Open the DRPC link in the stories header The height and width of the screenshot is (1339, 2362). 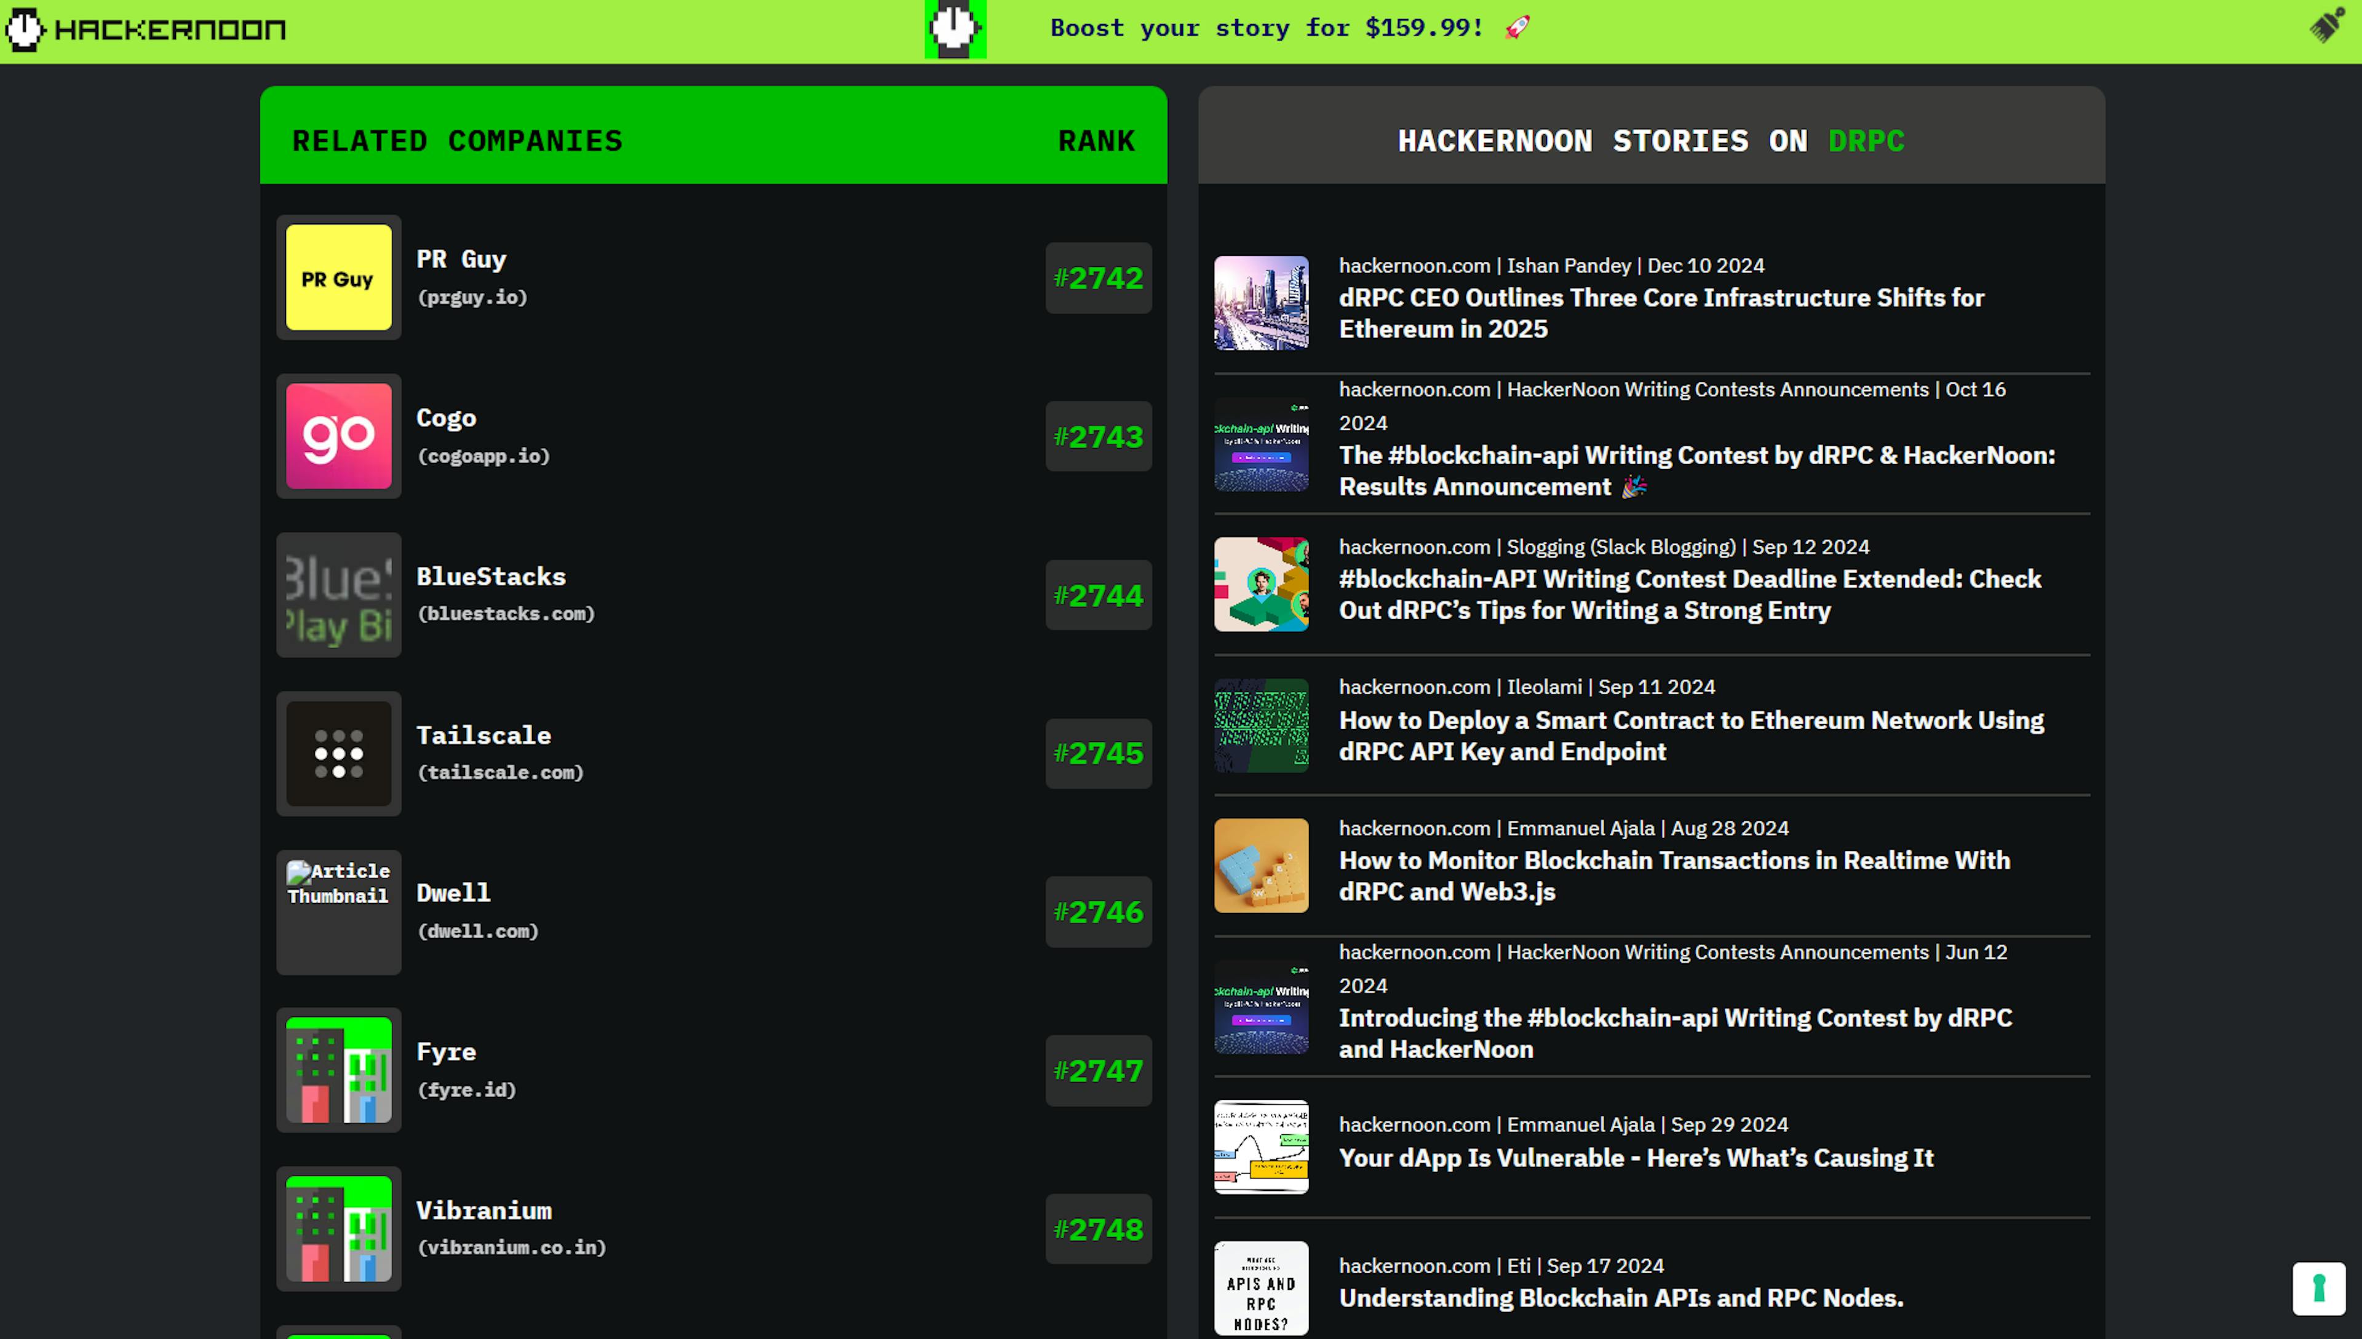(x=1866, y=140)
